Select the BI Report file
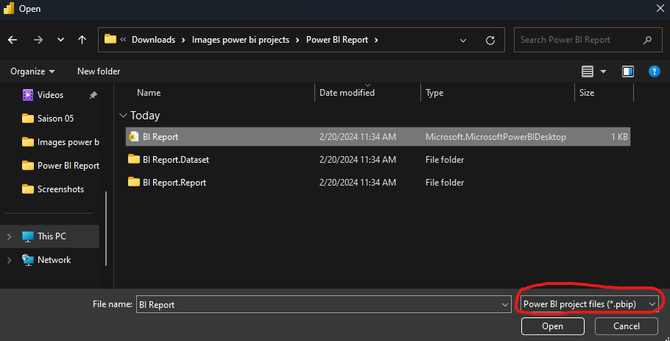This screenshot has width=670, height=341. [378, 137]
